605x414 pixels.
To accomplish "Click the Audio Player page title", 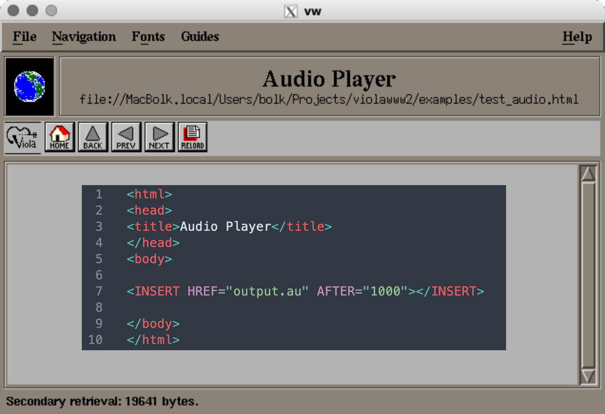I will click(329, 79).
